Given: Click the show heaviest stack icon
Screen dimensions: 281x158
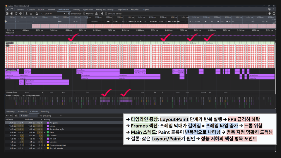Looking at the screenshot, I should [16, 116].
